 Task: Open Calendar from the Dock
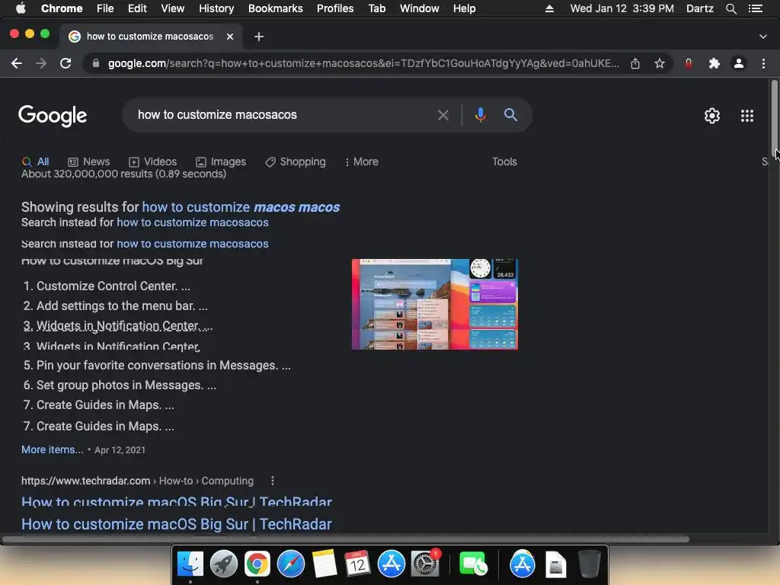click(x=358, y=564)
